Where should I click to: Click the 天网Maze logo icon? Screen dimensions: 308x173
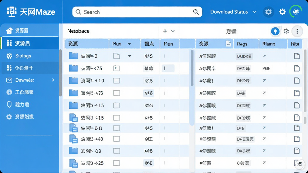click(x=11, y=12)
